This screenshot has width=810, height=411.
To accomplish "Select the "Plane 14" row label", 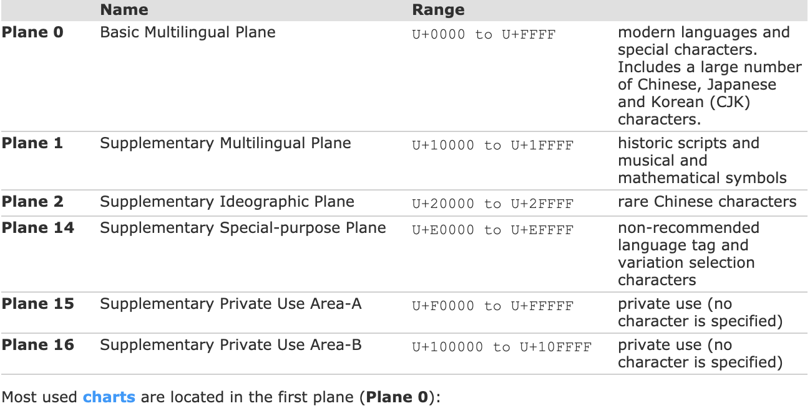I will pyautogui.click(x=37, y=228).
